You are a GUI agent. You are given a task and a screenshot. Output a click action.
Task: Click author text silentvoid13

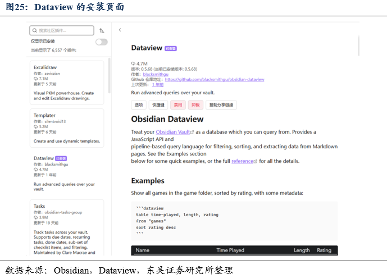[55, 121]
